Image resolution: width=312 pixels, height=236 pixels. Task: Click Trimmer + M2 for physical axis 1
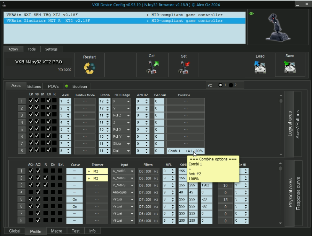pos(97,171)
